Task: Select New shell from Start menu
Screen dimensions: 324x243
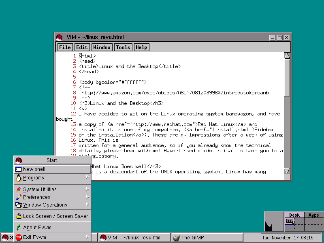Action: 53,169
